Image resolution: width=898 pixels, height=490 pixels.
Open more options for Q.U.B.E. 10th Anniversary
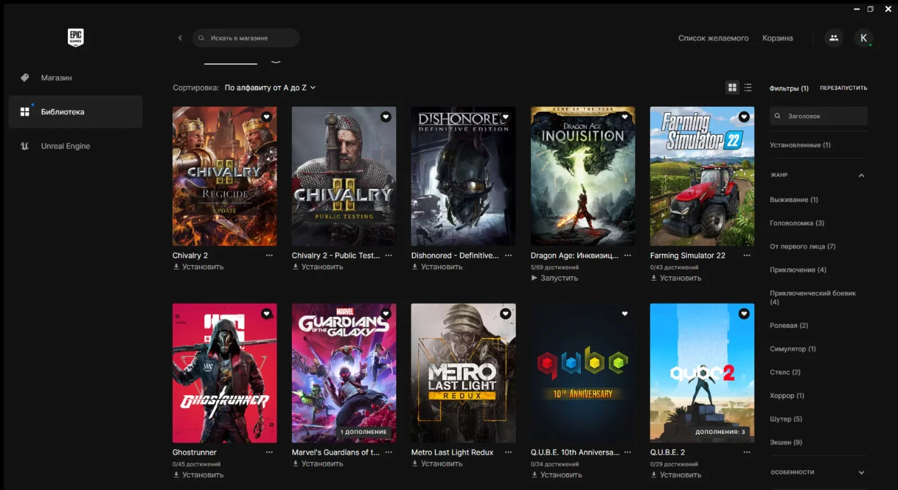[x=628, y=452]
